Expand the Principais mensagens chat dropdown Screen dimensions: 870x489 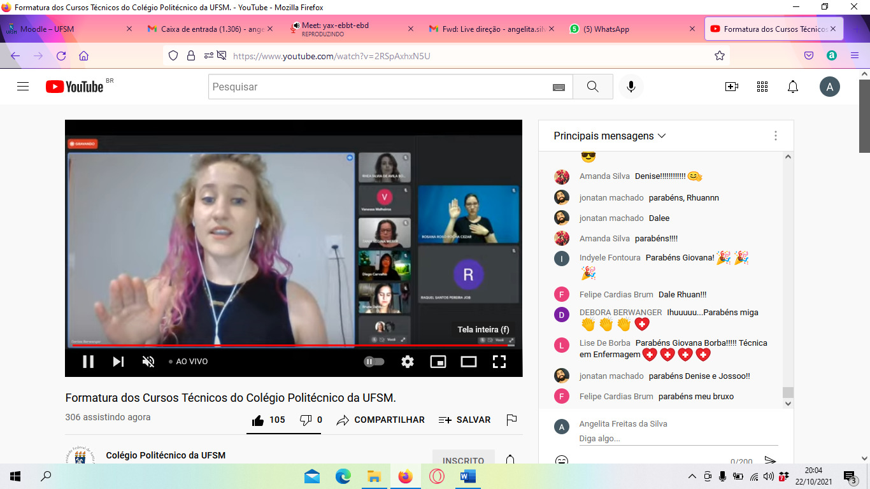(610, 136)
